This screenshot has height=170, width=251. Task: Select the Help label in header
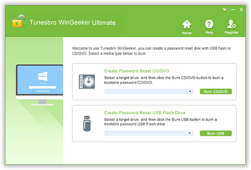click(x=209, y=33)
